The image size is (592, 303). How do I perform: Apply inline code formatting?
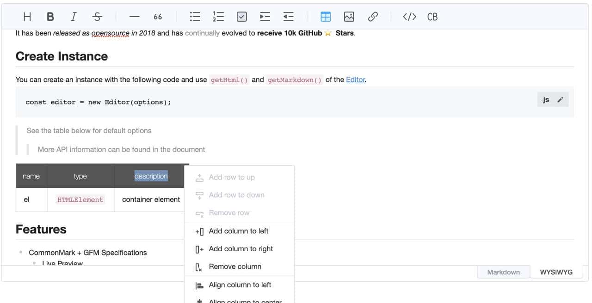pyautogui.click(x=409, y=17)
